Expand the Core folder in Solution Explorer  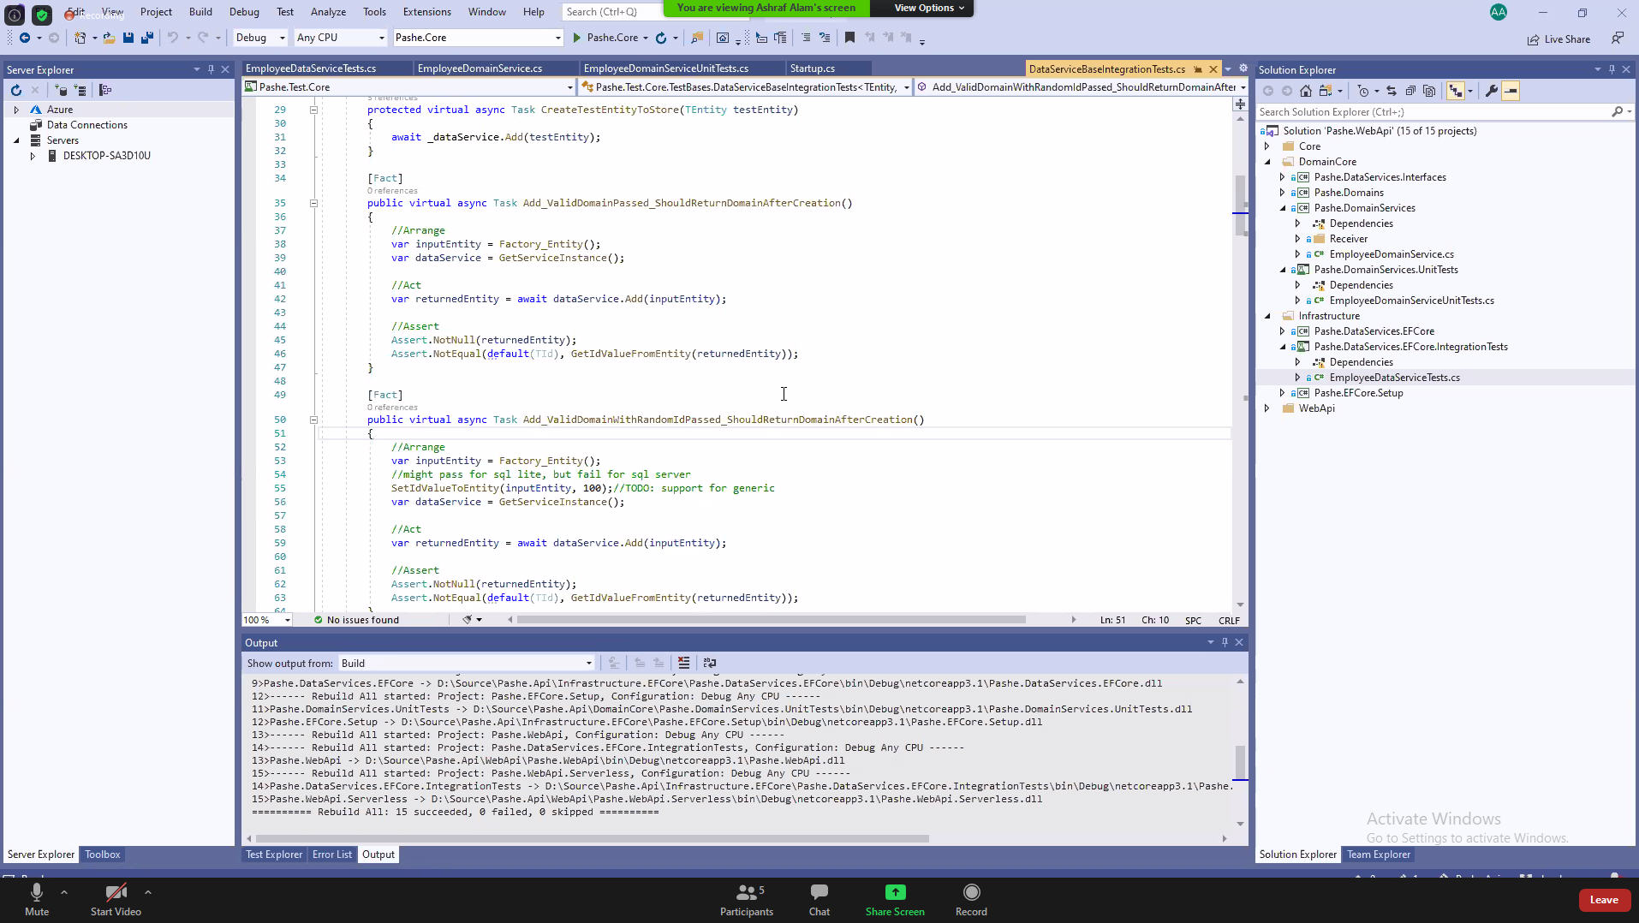(1267, 146)
